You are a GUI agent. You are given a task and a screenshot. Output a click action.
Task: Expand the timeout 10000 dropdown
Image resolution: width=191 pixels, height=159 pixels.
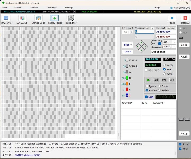pos(174,47)
